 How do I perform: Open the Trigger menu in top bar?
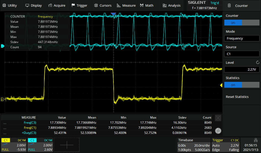click(x=79, y=6)
